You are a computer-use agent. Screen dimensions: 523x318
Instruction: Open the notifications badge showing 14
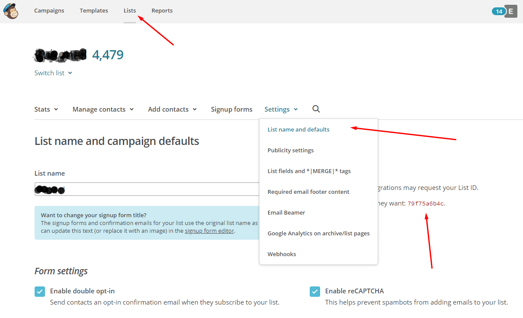click(499, 11)
